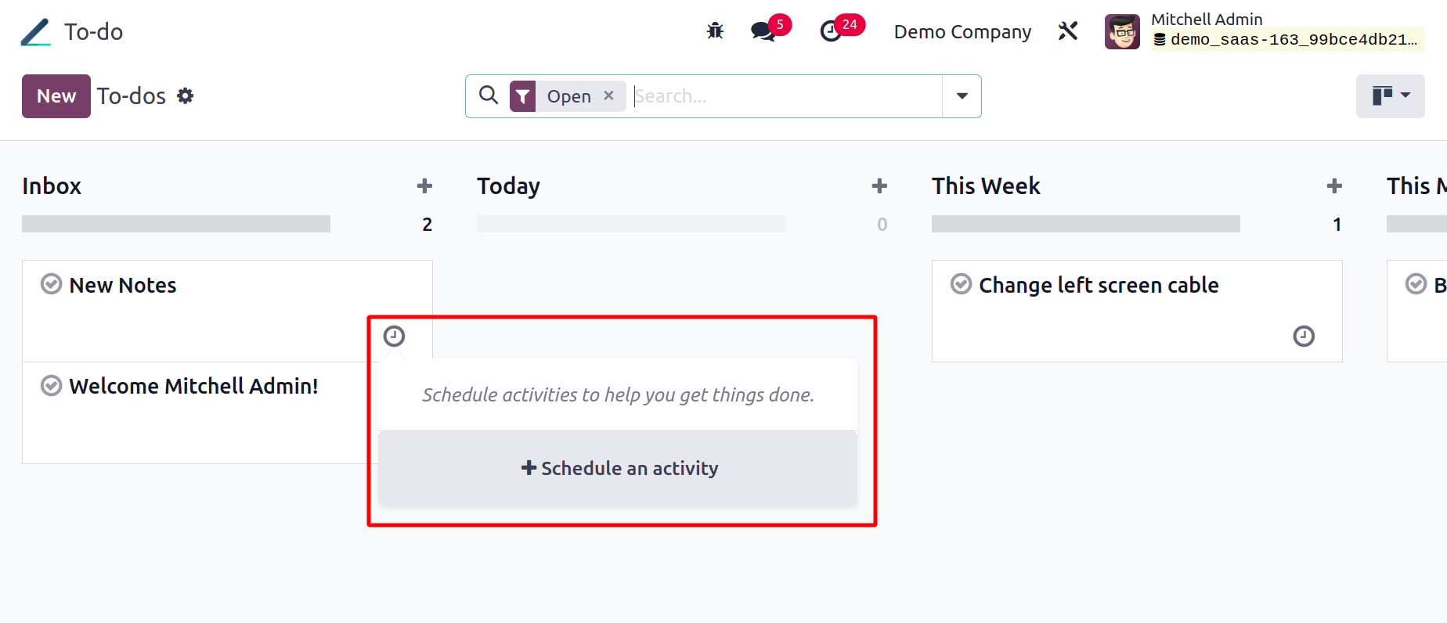Open the To-dos settings gear icon
The width and height of the screenshot is (1447, 623).
(186, 95)
